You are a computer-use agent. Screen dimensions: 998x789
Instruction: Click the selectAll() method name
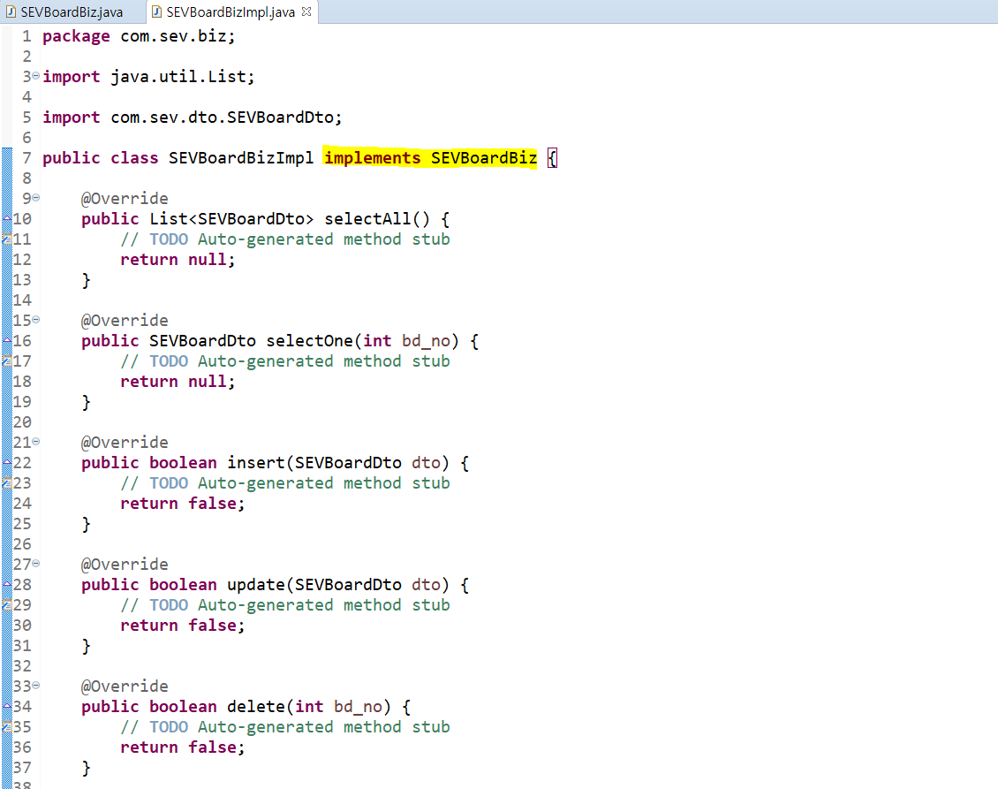point(367,219)
